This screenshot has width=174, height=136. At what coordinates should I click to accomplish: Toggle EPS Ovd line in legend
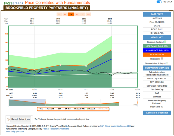[x=67, y=109]
